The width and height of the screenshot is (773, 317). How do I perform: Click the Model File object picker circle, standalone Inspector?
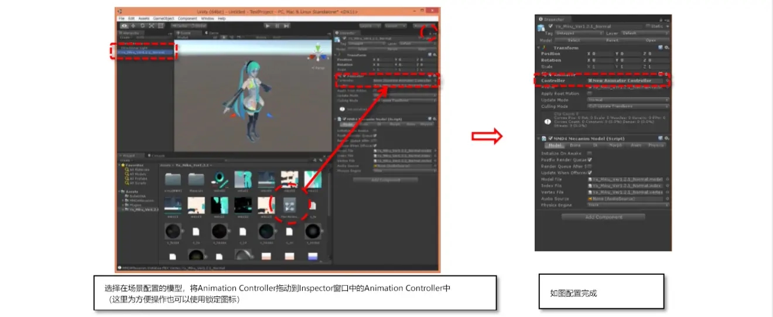coord(668,179)
